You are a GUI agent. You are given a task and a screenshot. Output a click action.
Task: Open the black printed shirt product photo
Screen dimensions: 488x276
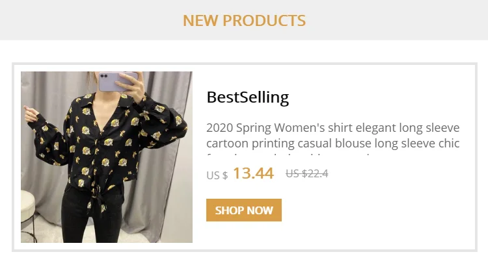tap(106, 157)
